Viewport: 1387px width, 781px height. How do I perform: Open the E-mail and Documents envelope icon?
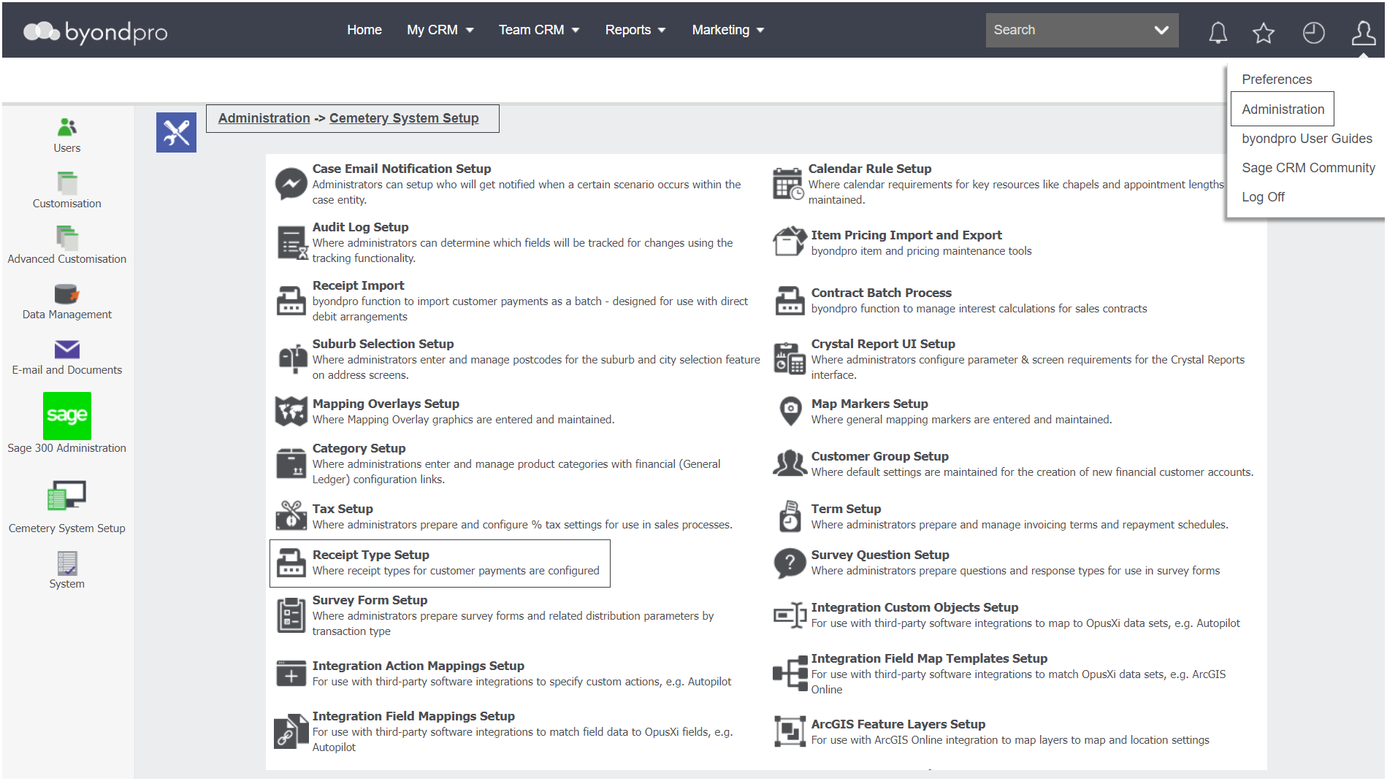click(x=66, y=350)
